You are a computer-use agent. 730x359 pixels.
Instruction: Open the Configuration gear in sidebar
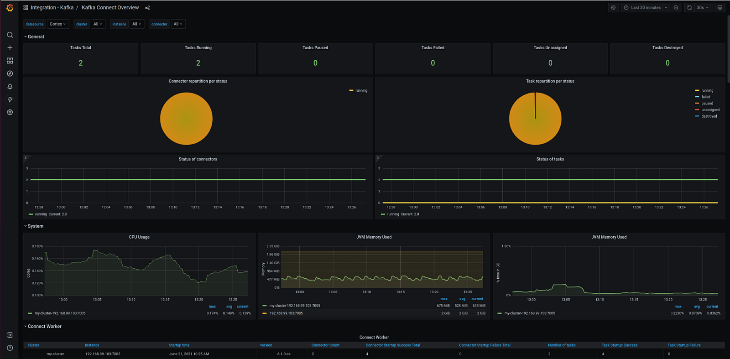10,112
